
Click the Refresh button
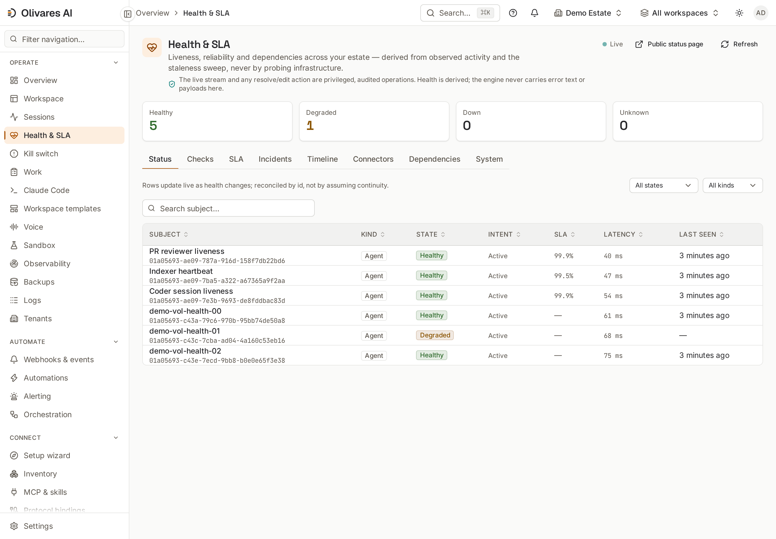click(739, 44)
